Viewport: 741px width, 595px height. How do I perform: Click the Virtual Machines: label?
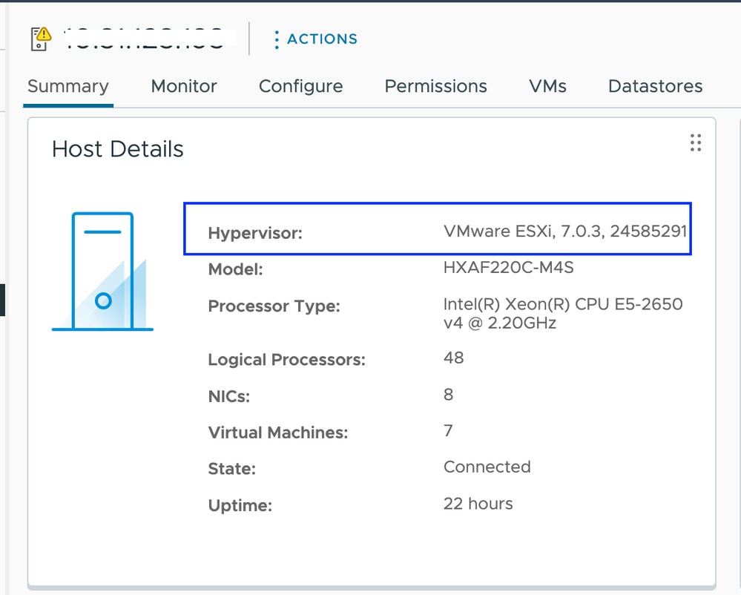pos(278,433)
